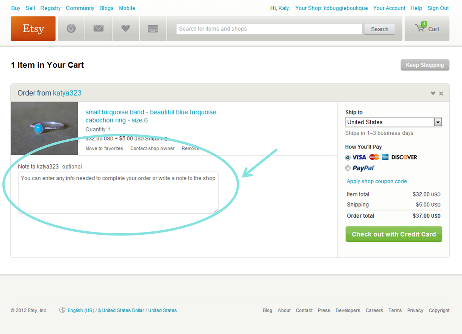Click the Search button
This screenshot has width=462, height=334.
tap(379, 29)
